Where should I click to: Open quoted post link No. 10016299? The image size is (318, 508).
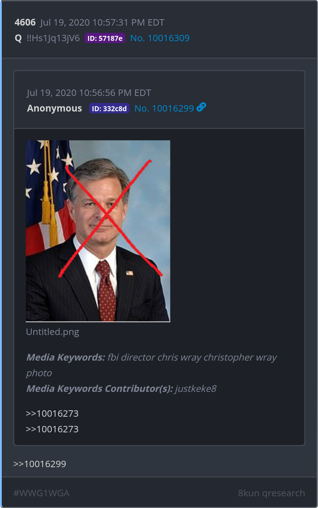point(164,108)
